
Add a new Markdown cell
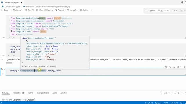[16, 10]
